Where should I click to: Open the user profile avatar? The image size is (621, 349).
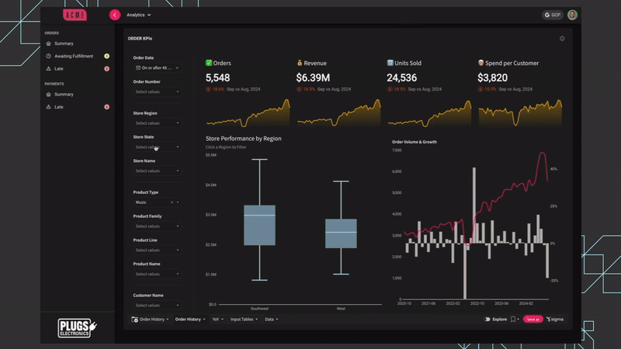pyautogui.click(x=572, y=15)
